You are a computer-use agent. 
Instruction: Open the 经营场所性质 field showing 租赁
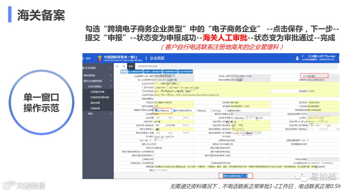pos(250,140)
